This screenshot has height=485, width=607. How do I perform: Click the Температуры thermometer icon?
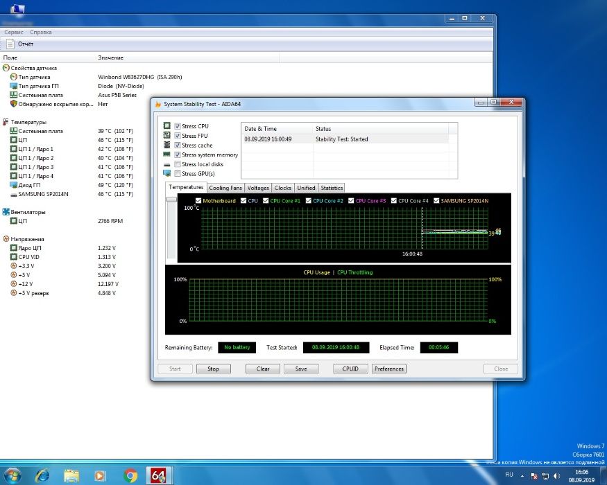[x=6, y=122]
